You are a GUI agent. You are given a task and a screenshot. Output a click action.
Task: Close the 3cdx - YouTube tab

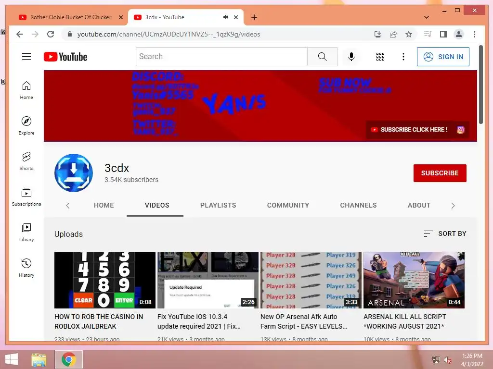coord(236,17)
